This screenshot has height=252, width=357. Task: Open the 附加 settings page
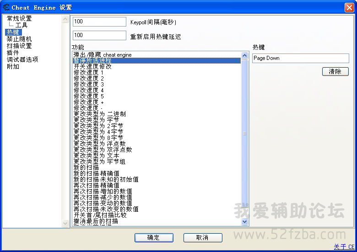click(x=13, y=67)
